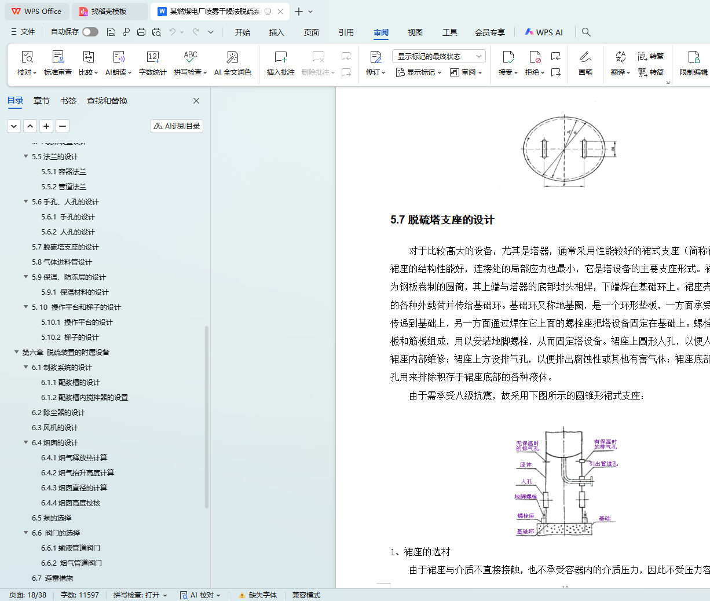The width and height of the screenshot is (710, 601).
Task: Collapse the 6.4 烟囱的设计 tree node
Action: pos(26,442)
